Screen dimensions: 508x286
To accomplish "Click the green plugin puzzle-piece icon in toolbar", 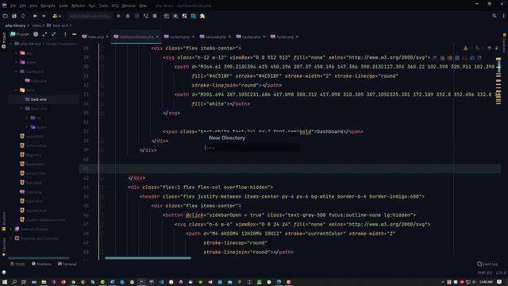I will (x=202, y=16).
